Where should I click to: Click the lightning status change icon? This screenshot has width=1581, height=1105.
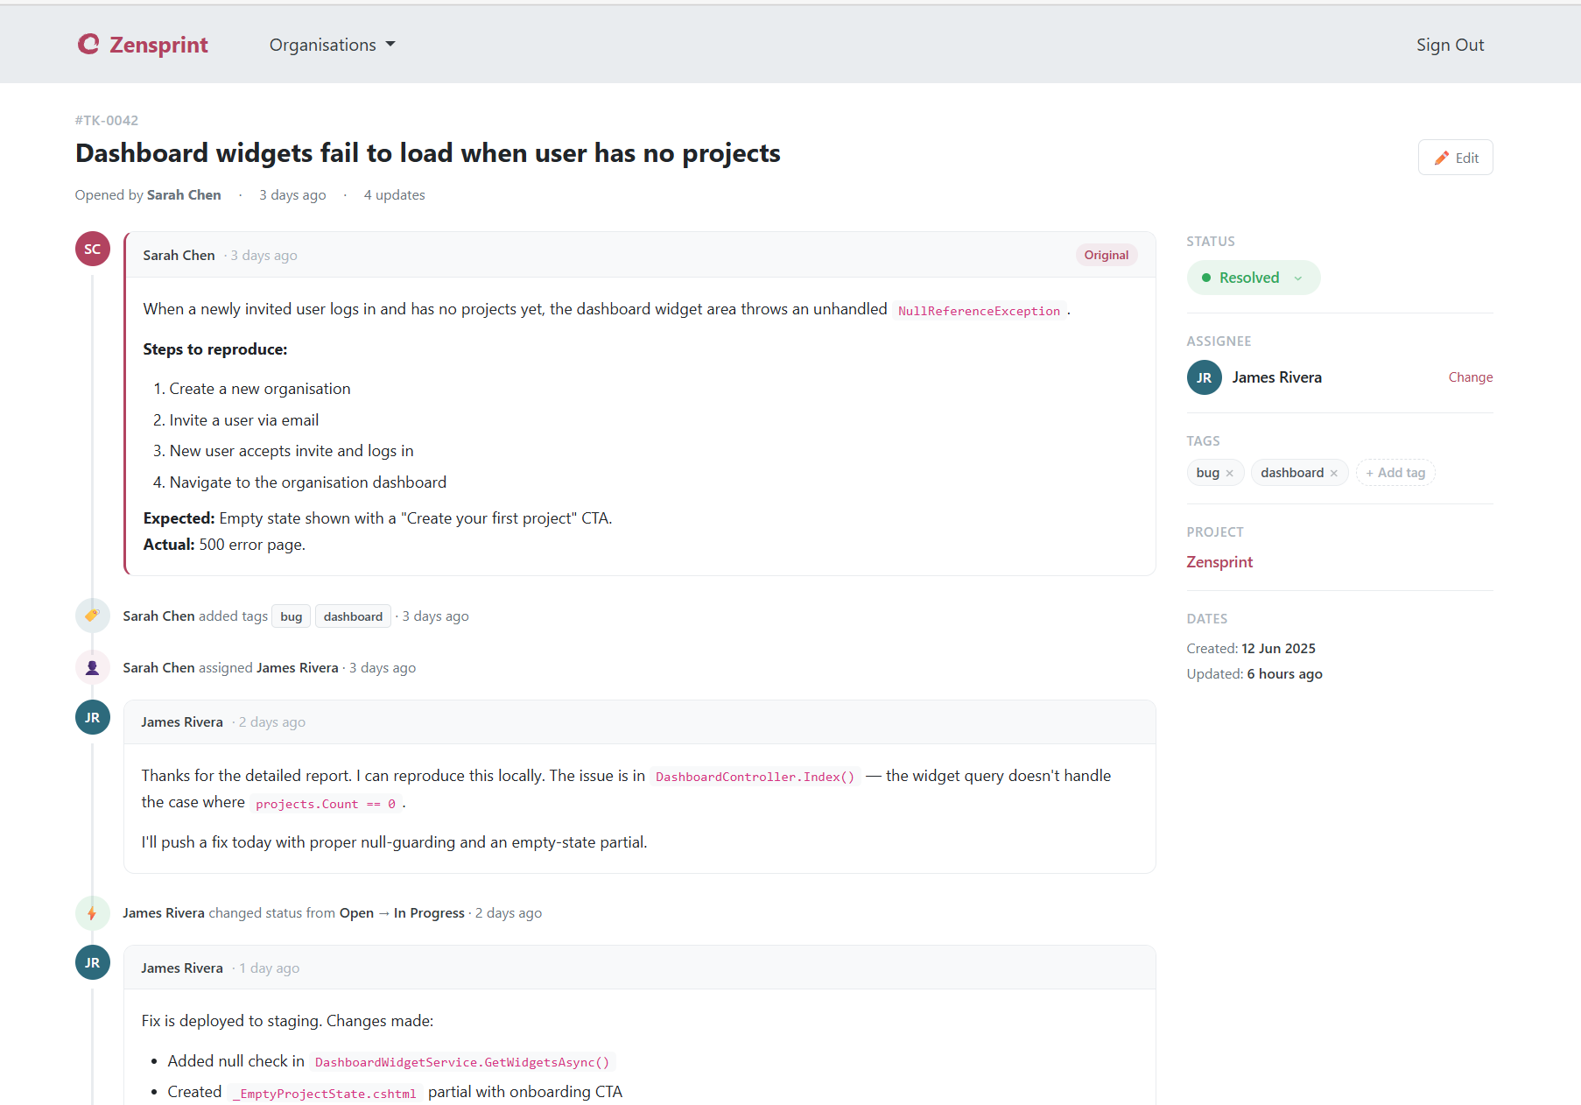(92, 913)
